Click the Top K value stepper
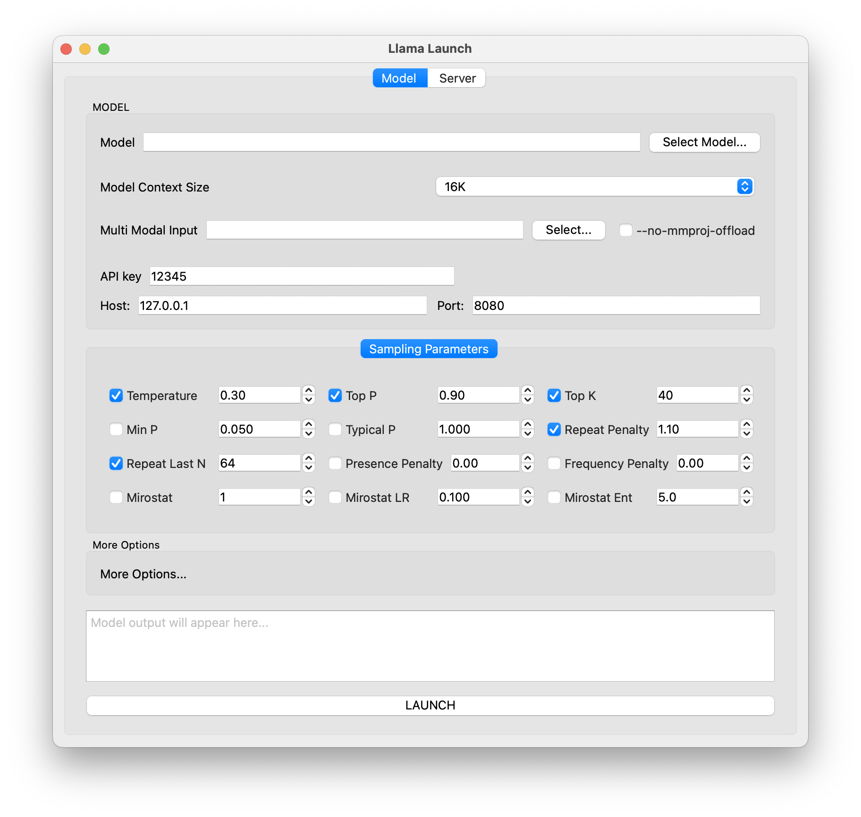861x817 pixels. click(x=747, y=395)
